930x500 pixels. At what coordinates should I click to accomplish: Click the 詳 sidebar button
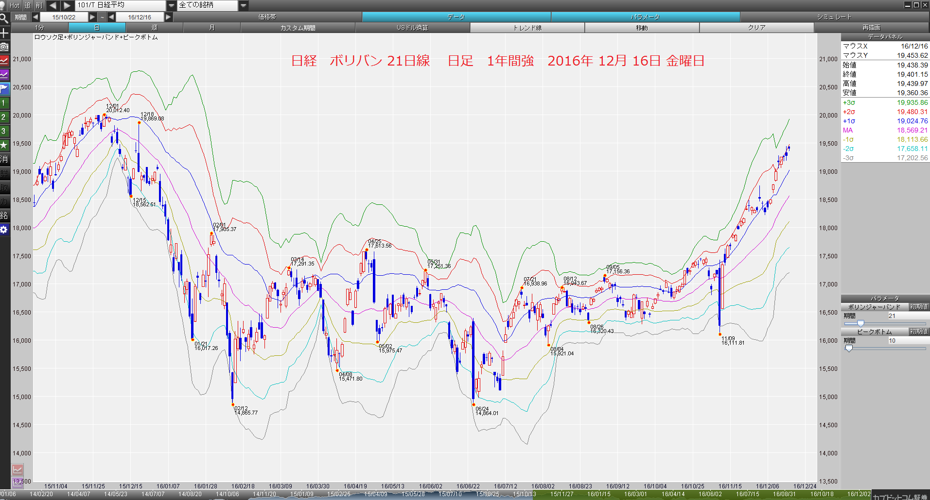[x=4, y=173]
